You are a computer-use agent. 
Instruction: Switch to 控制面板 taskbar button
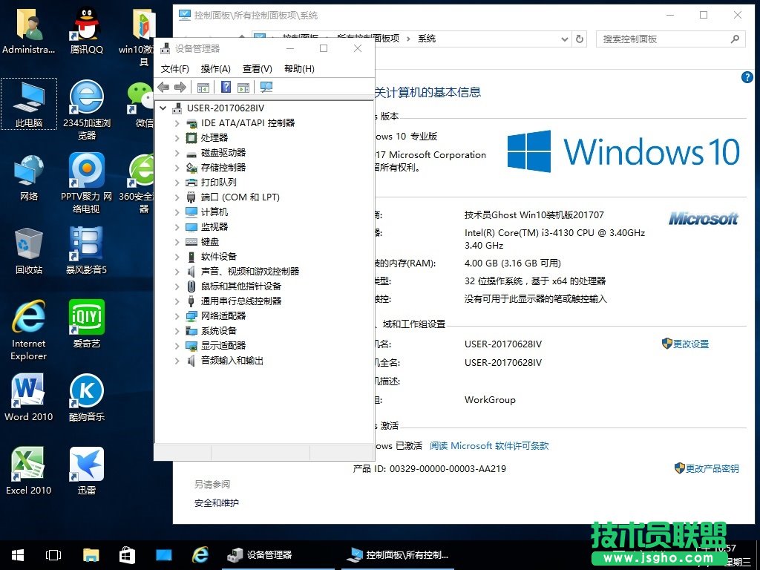[x=399, y=555]
